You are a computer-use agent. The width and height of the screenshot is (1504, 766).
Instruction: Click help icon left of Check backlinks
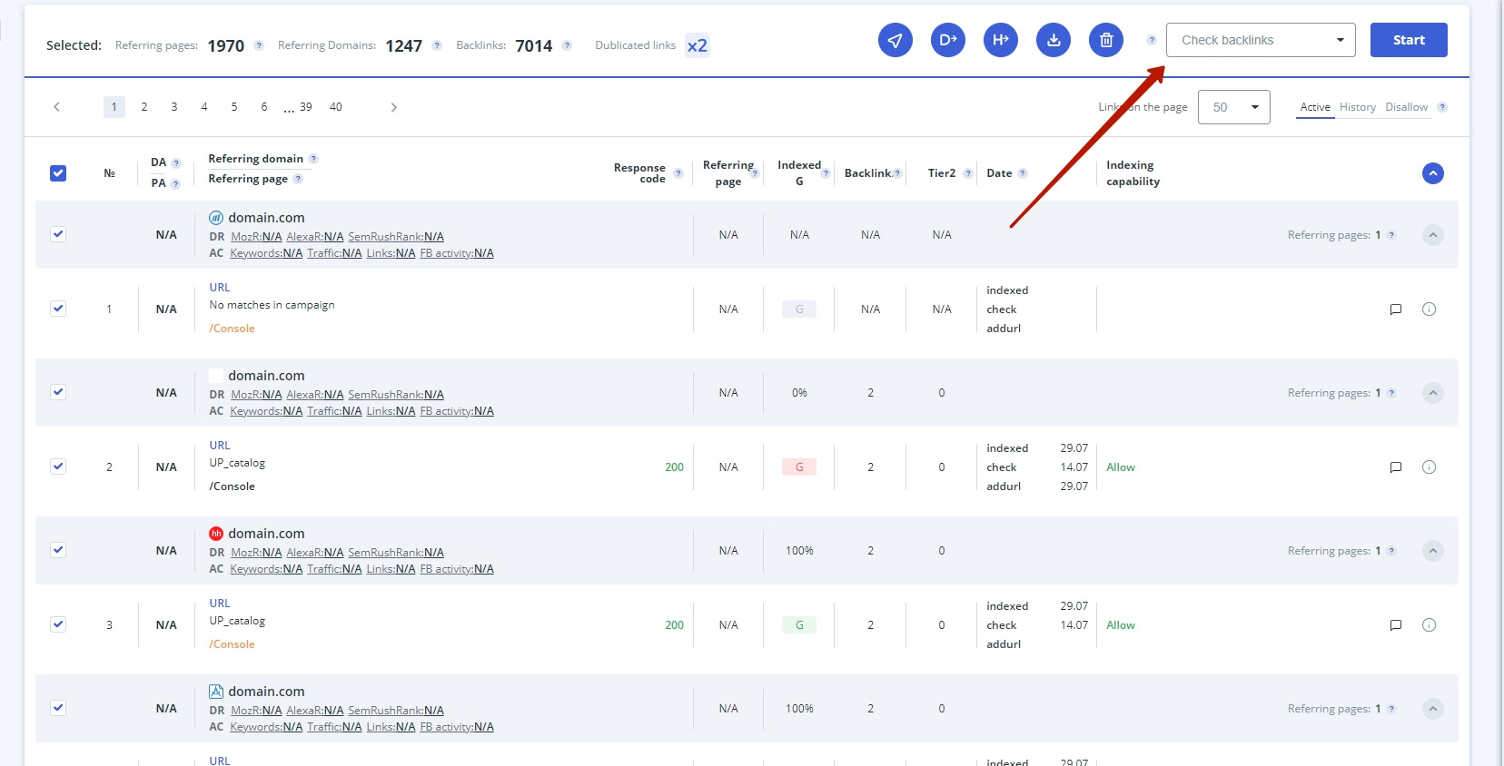[1152, 40]
